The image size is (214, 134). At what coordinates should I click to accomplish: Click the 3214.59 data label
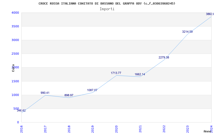(188, 32)
